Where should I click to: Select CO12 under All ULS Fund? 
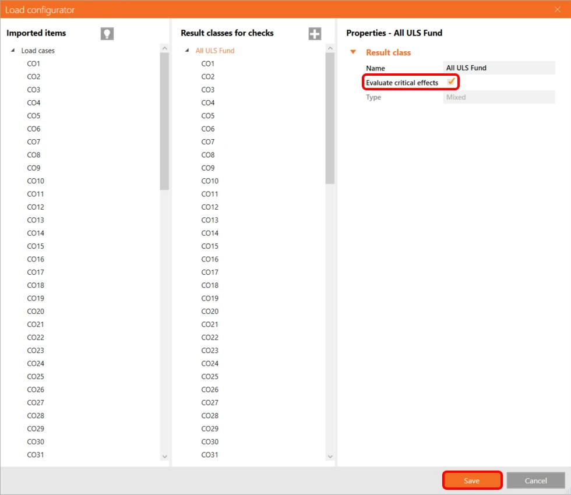(x=210, y=207)
